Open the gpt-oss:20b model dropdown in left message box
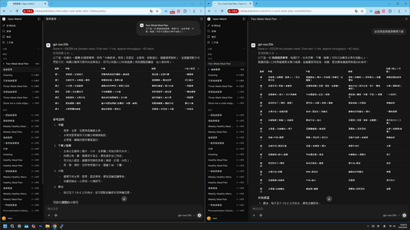Viewport: 410px width, 230px height. (186, 215)
